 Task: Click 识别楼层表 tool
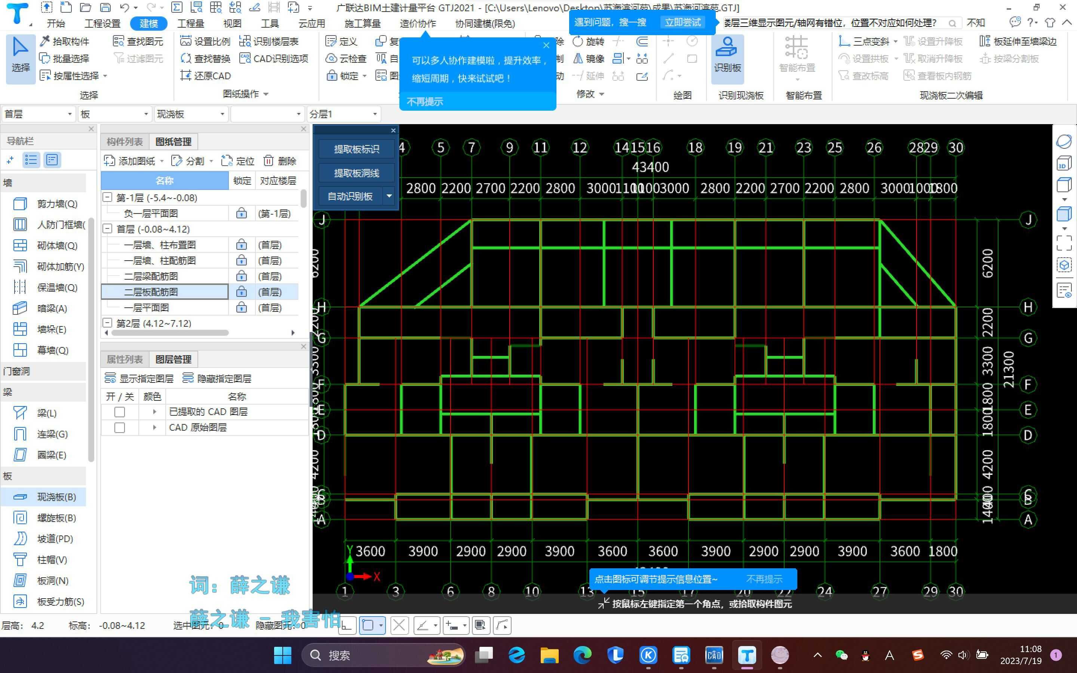point(269,42)
